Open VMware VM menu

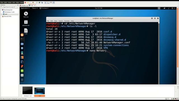[14, 3]
